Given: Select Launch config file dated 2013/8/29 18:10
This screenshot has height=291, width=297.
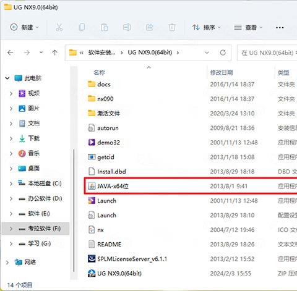Looking at the screenshot, I should (106, 216).
